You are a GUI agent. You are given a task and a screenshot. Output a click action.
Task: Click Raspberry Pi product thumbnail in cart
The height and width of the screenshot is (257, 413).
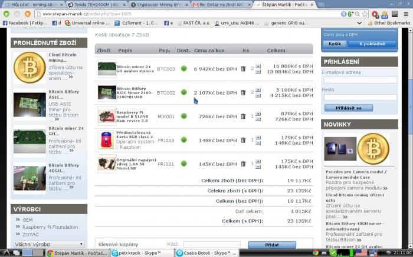[x=107, y=116]
